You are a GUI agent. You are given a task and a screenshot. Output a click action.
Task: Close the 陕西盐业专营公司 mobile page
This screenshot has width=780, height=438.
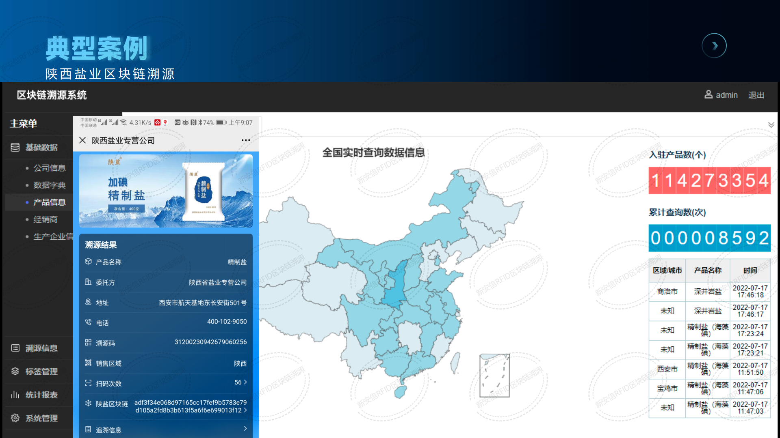[82, 140]
